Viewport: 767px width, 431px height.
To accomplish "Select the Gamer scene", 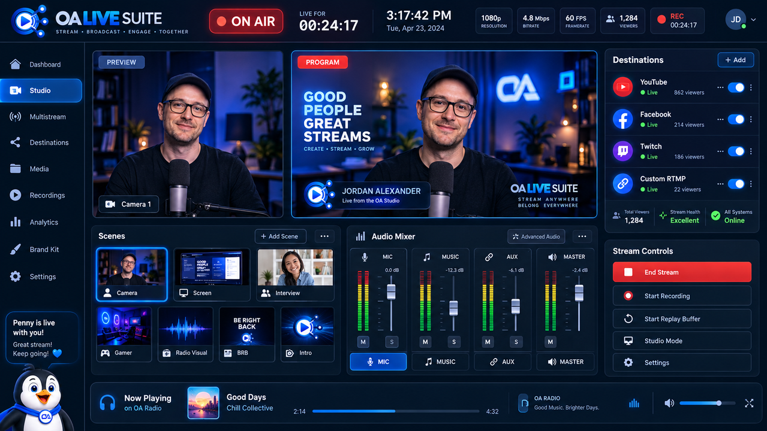I will click(124, 334).
